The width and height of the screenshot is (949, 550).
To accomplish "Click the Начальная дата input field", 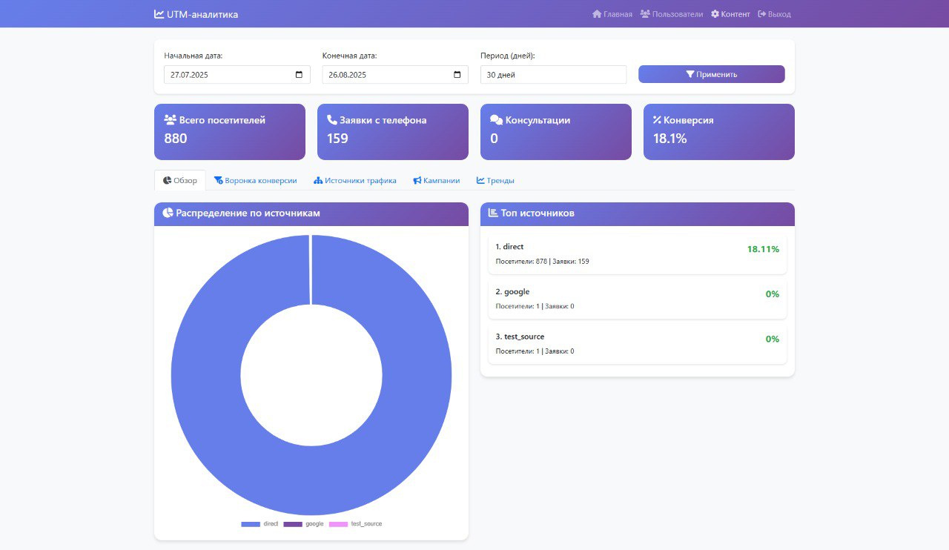I will (237, 75).
